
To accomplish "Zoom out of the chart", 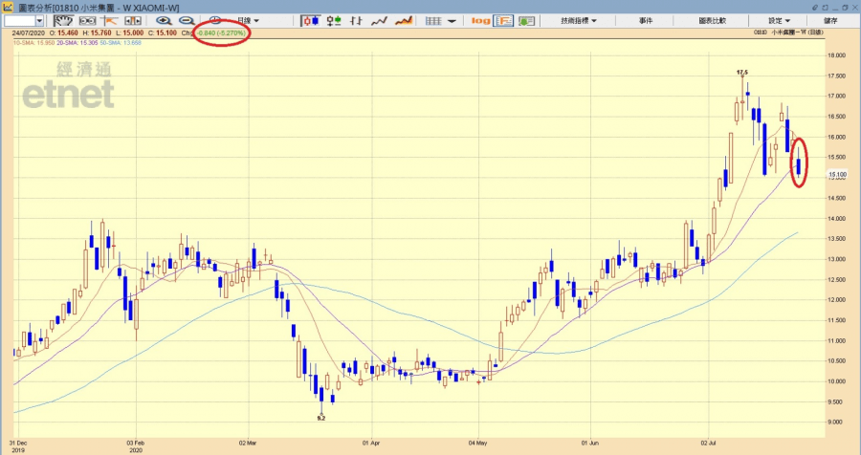I will (186, 20).
